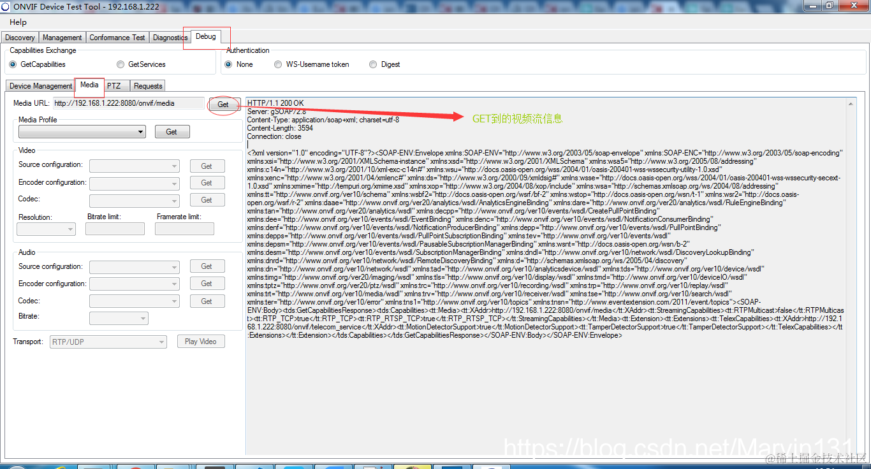
Task: Click the HTTP/1.1 200 OK response line
Action: pyautogui.click(x=275, y=103)
